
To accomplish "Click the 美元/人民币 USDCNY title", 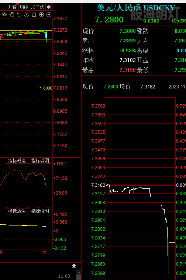I will click(x=136, y=8).
